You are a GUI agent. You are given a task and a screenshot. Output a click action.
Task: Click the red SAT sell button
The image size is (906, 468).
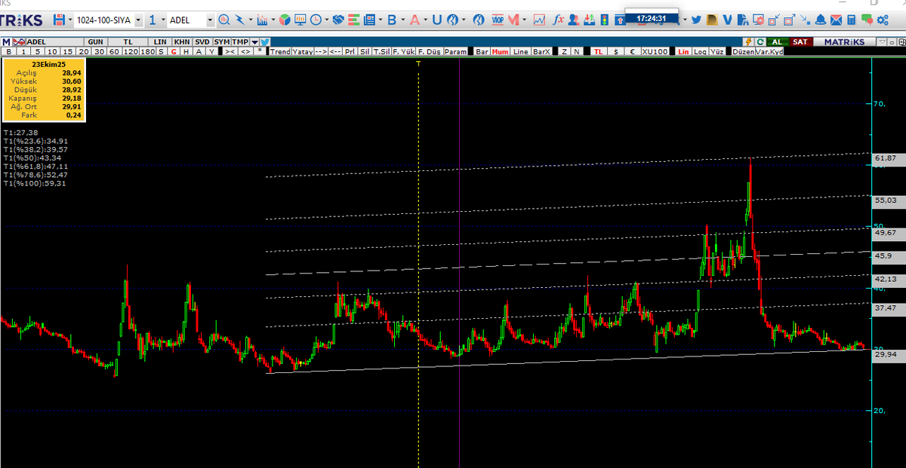coord(800,42)
